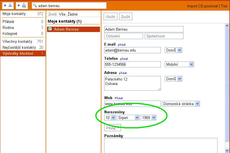This screenshot has height=153, width=230.
Task: Open the birthday day dropdown showing 10
Action: pos(110,118)
